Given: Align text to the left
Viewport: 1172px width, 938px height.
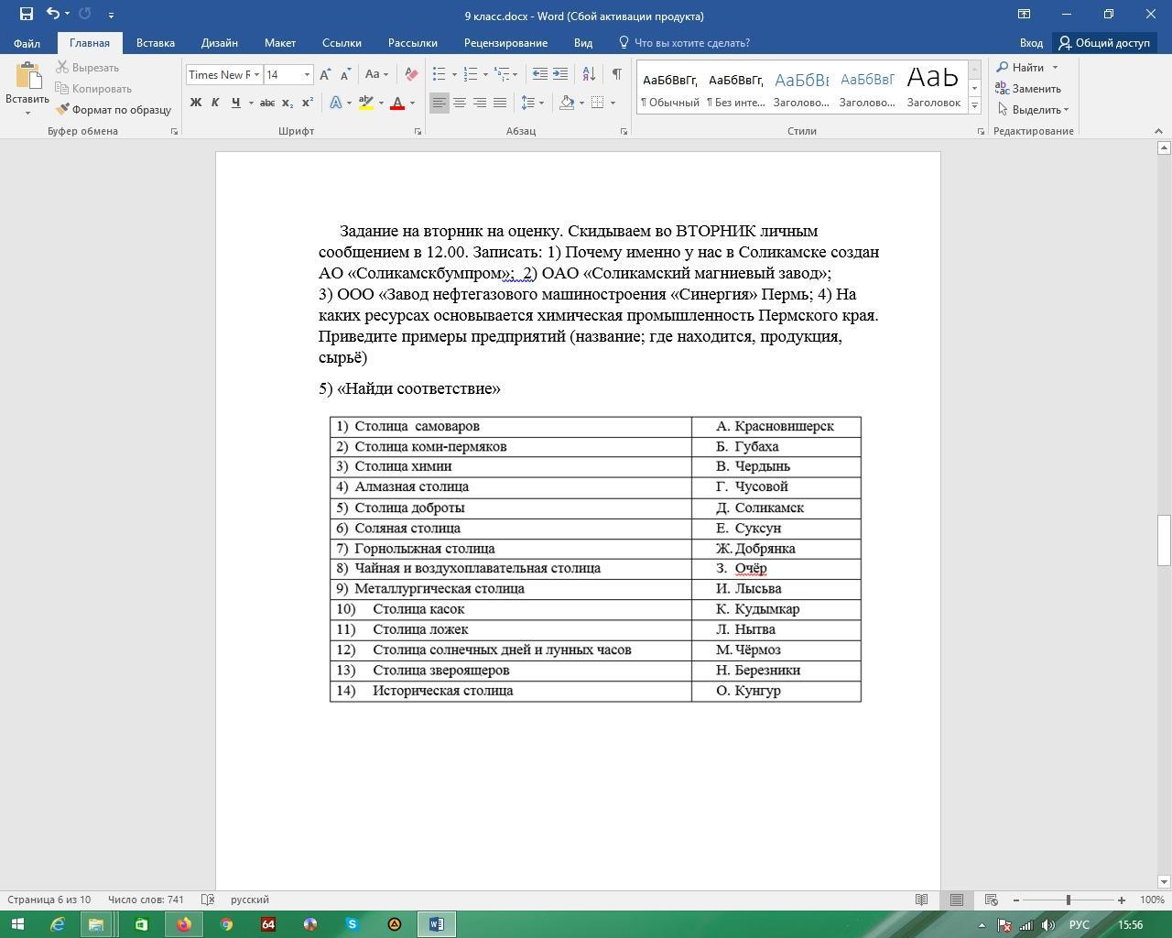Looking at the screenshot, I should tap(439, 103).
